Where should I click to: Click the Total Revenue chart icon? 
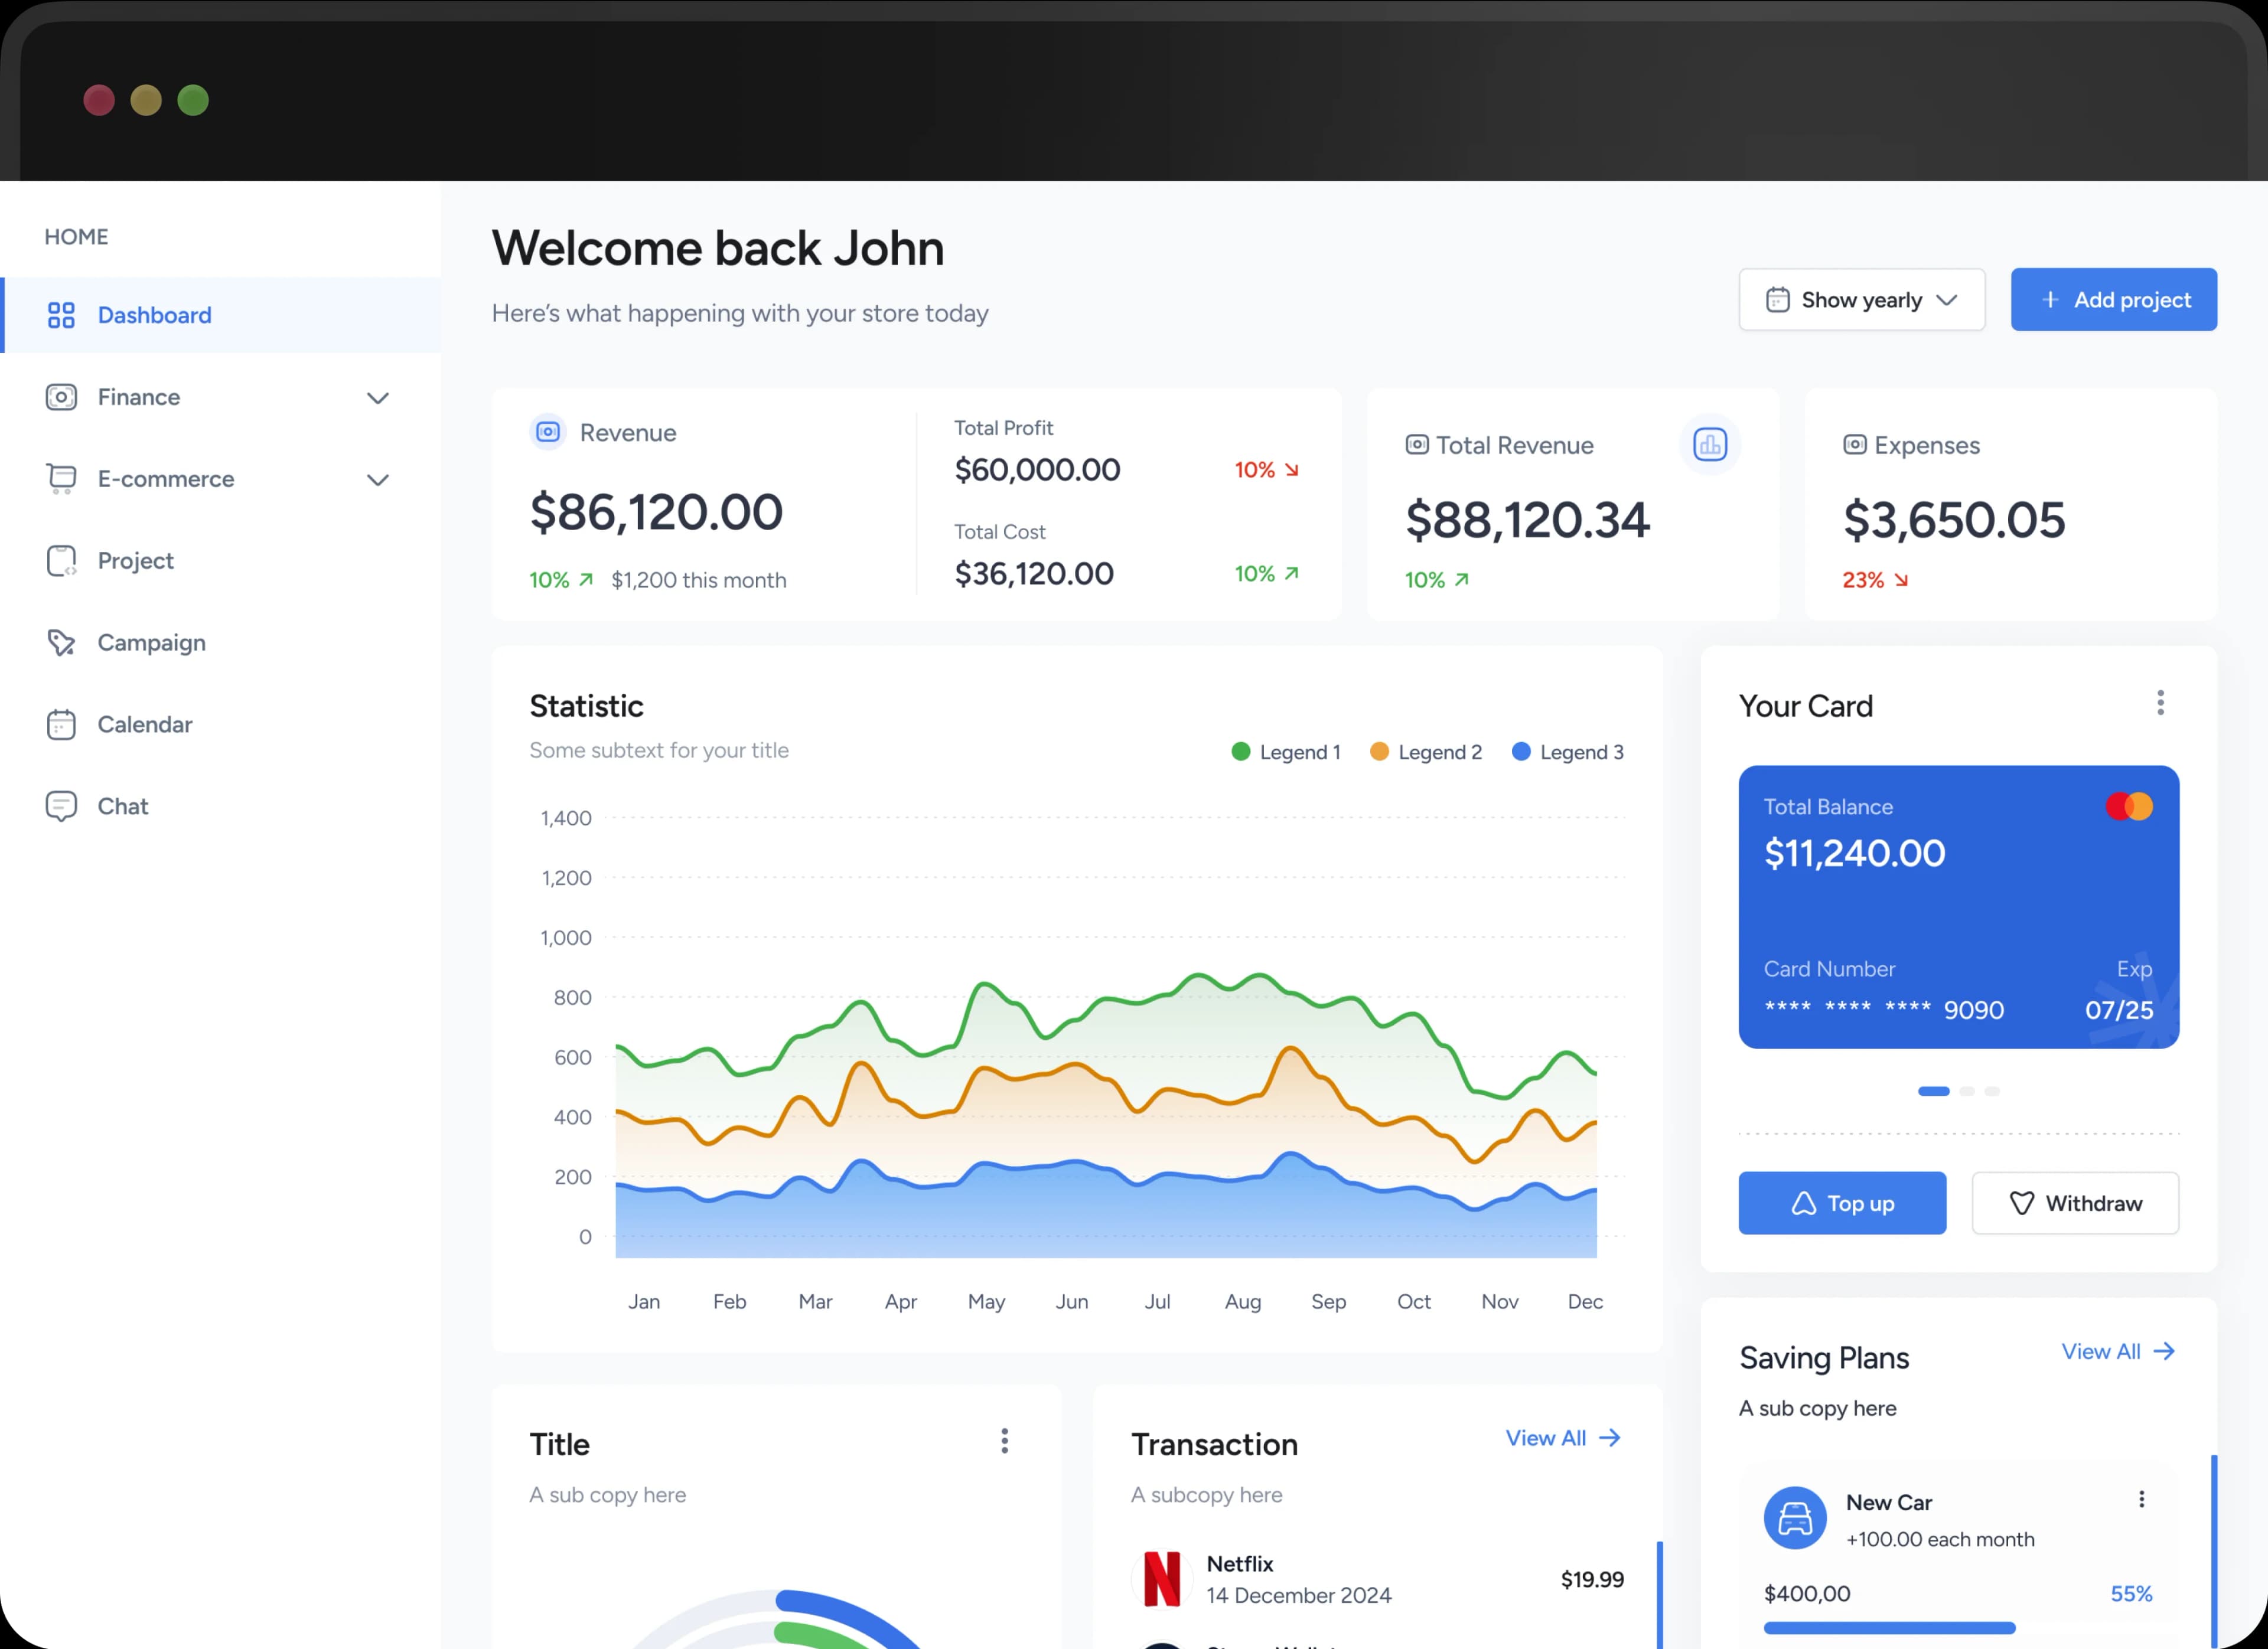1710,445
